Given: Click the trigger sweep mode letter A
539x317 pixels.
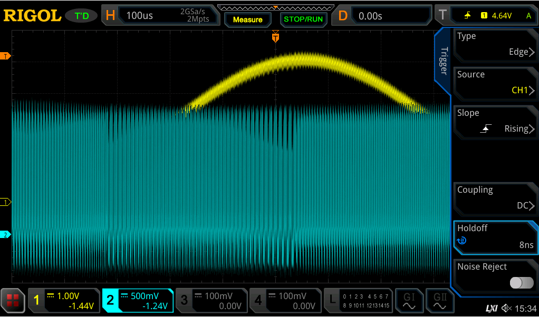Looking at the screenshot, I should (528, 16).
